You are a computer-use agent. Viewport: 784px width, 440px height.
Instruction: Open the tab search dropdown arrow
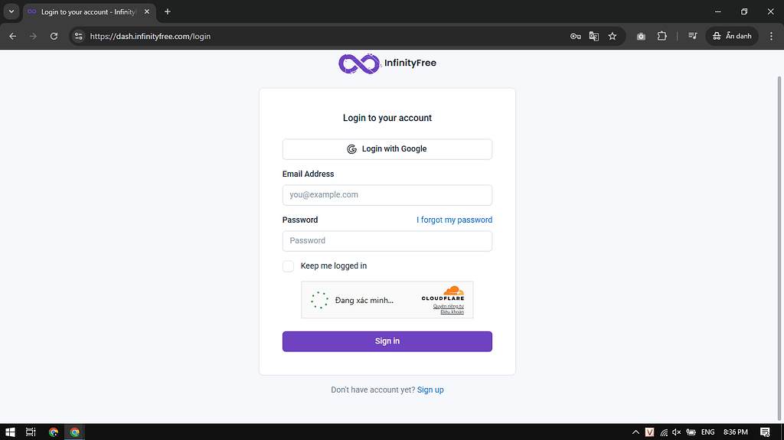tap(11, 11)
